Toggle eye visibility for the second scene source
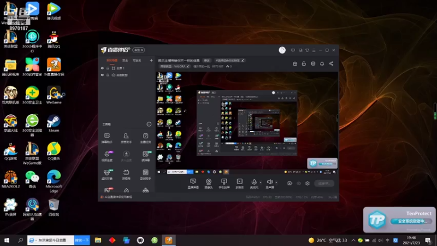 [102, 75]
